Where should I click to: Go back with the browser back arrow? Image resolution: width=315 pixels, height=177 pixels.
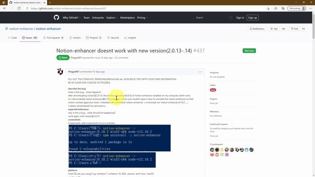(4, 8)
